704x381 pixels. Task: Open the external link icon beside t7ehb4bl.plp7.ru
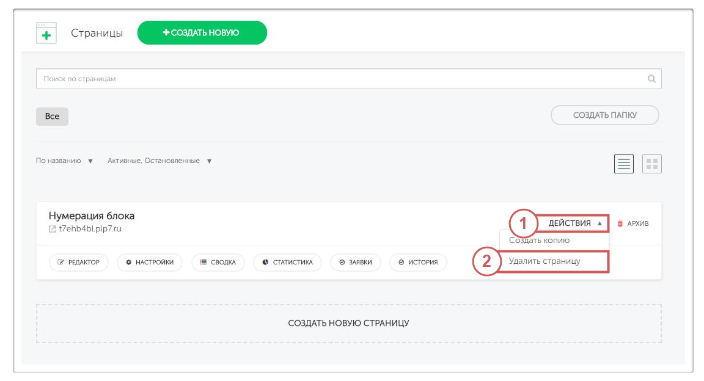coord(53,229)
